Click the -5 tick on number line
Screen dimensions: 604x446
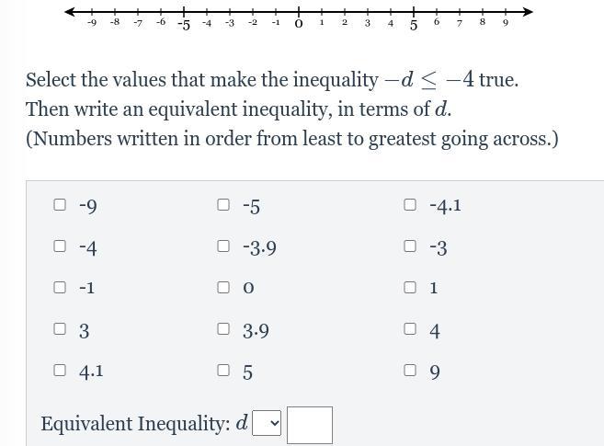(184, 13)
